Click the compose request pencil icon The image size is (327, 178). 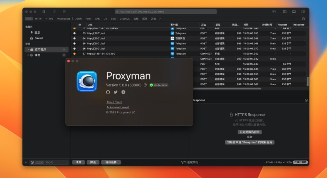(x=54, y=12)
